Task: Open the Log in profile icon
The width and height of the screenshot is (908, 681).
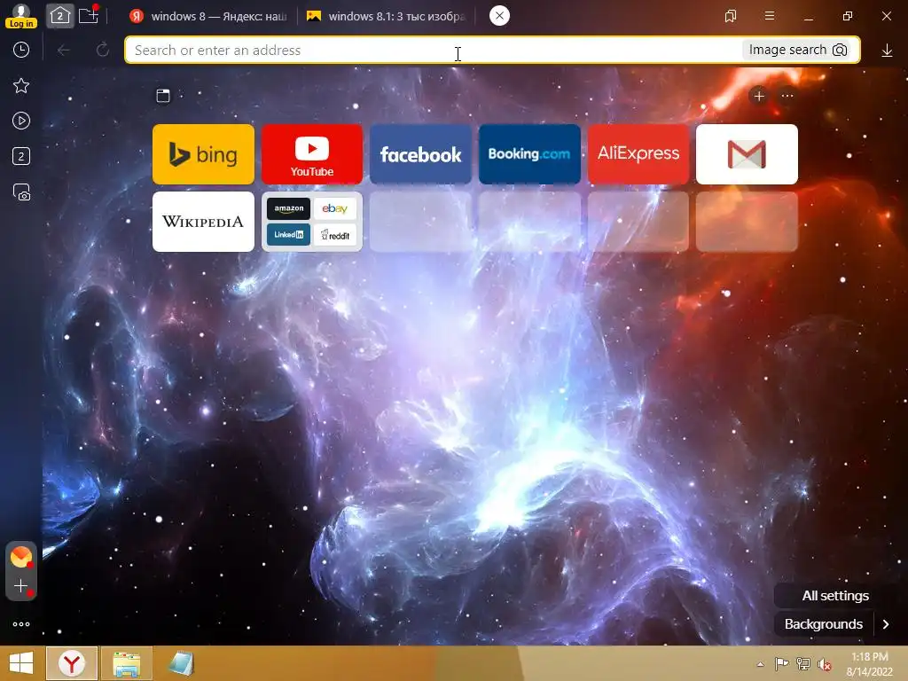Action: [21, 16]
